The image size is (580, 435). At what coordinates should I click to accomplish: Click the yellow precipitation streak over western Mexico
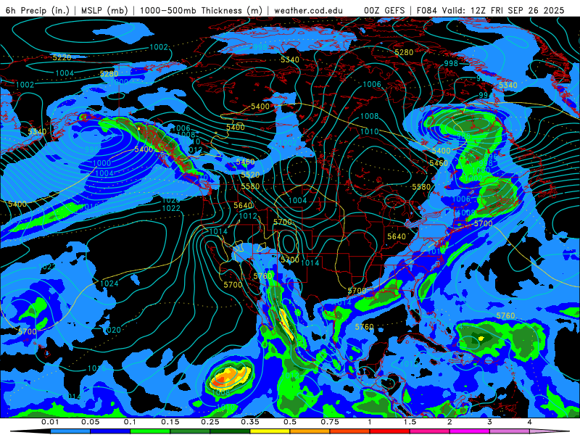pos(286,324)
